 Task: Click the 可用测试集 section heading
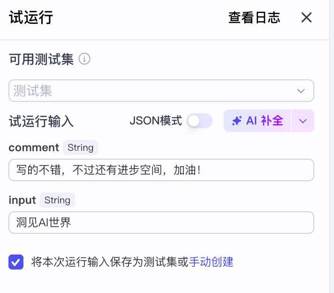pos(41,60)
